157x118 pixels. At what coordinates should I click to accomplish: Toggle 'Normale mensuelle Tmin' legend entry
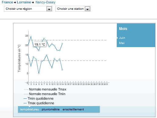(x=45, y=94)
